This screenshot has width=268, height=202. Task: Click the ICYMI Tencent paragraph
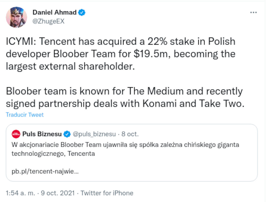click(x=121, y=54)
